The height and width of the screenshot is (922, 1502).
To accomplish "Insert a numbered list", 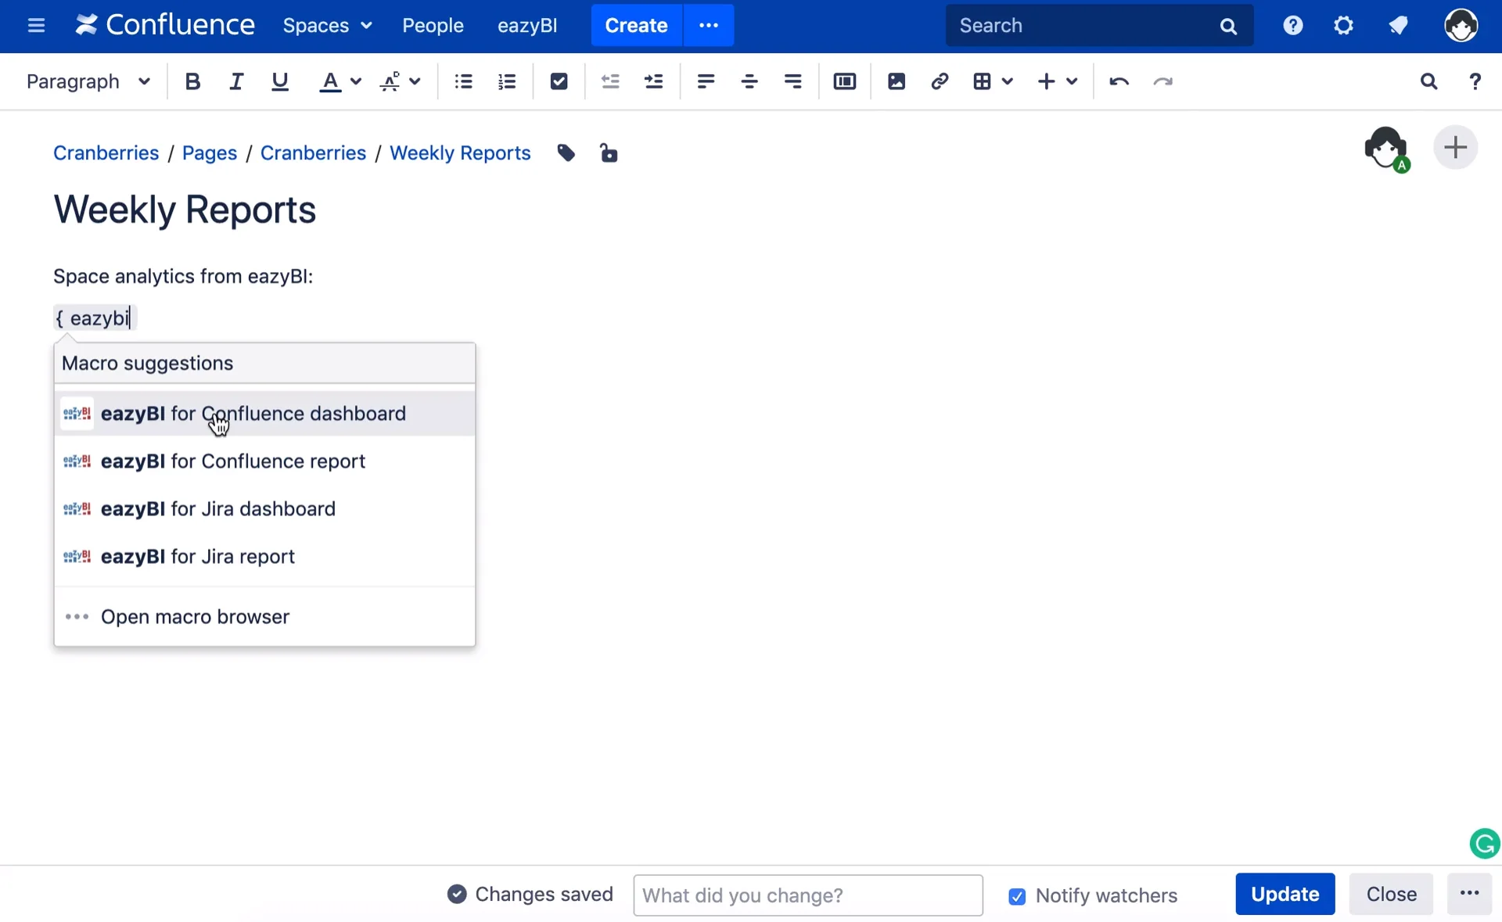I will point(507,81).
